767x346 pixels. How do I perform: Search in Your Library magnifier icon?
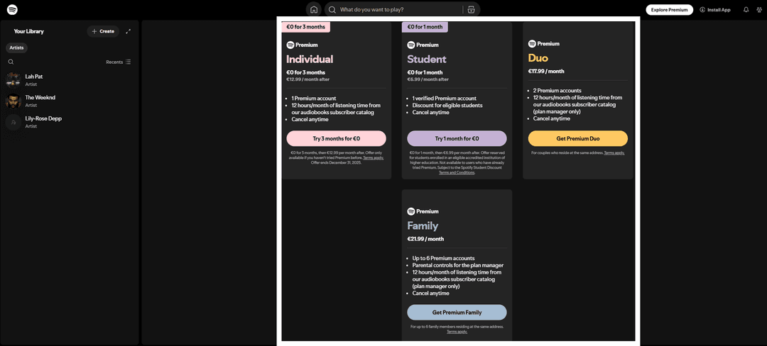11,62
